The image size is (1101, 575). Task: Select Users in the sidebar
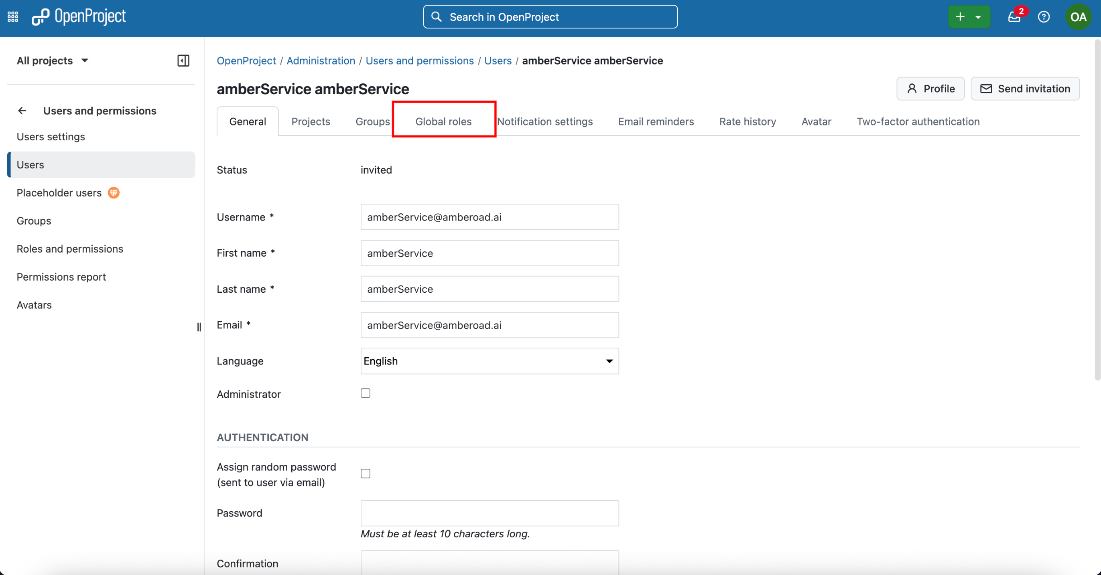(x=101, y=164)
